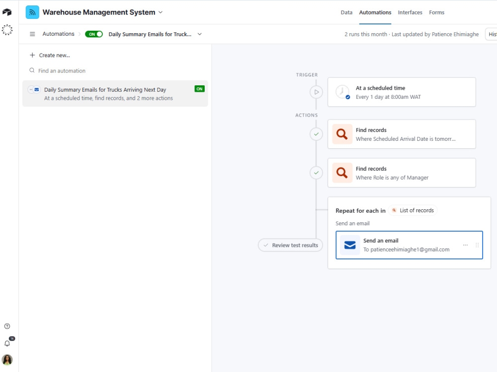This screenshot has width=497, height=372.
Task: Click the Find an automation search field
Action: 115,71
